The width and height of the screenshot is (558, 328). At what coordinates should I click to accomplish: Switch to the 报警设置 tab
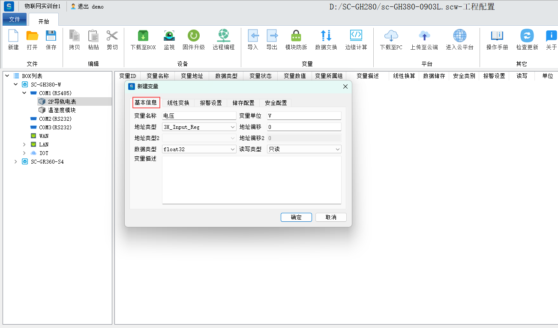(211, 103)
